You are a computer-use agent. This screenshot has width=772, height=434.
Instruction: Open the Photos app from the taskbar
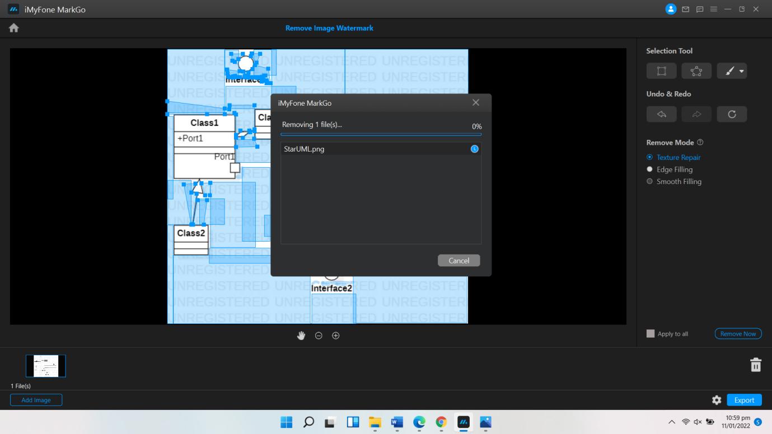485,422
